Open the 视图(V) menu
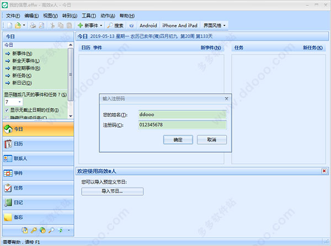The height and width of the screenshot is (246, 331). pyautogui.click(x=50, y=16)
